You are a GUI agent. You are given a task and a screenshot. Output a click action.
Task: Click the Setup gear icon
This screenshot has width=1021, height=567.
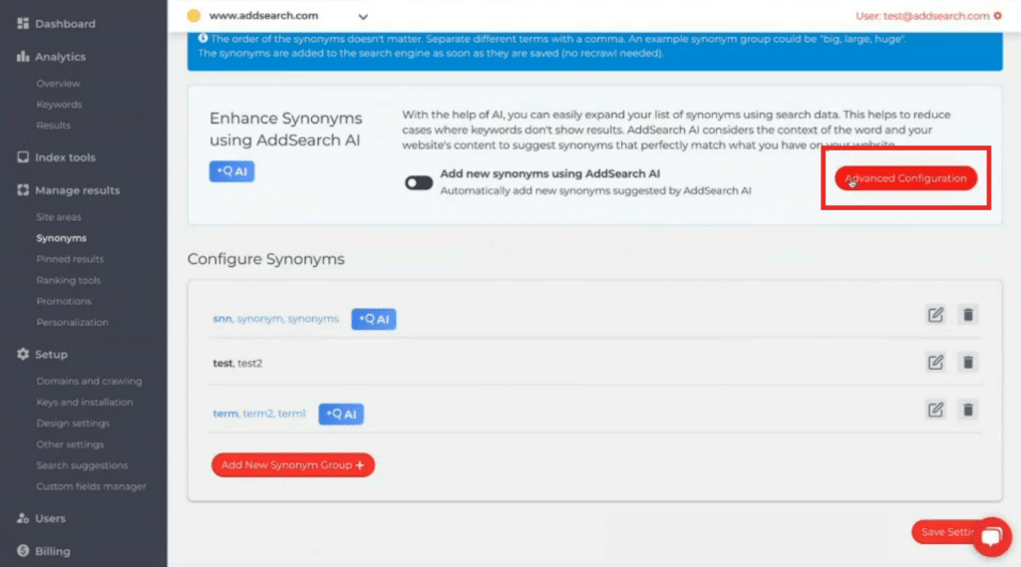click(23, 354)
